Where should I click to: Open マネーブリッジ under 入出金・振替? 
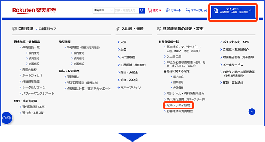129,88
